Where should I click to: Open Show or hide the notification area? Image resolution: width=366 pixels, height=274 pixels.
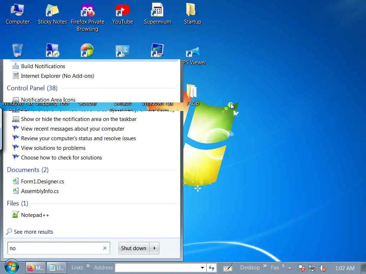point(79,119)
